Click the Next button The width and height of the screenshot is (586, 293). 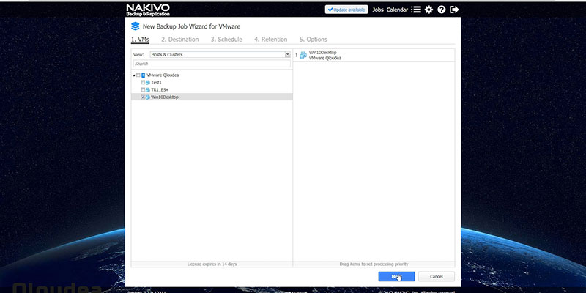(396, 277)
